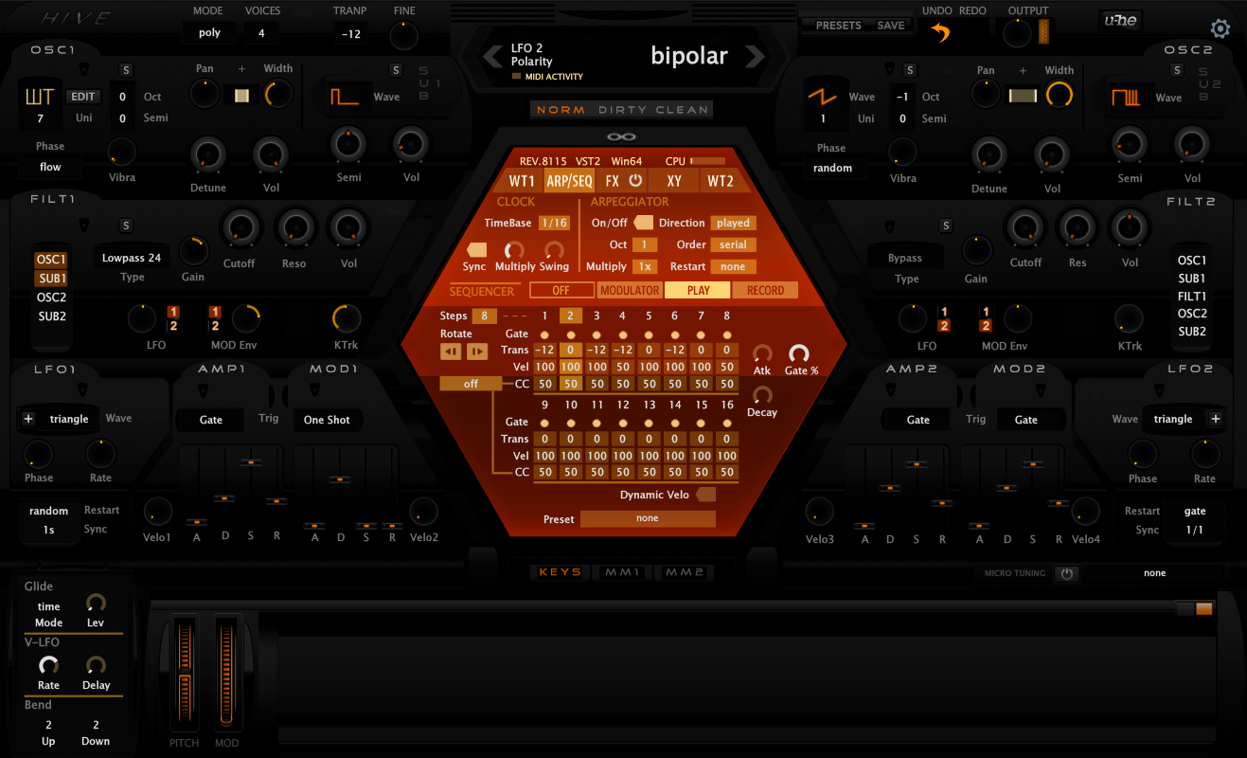Open MOD1 One Shot trigger selector
Viewport: 1247px width, 758px height.
pos(327,420)
